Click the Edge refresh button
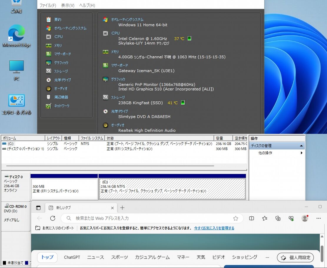The image size is (327, 268). click(x=53, y=218)
